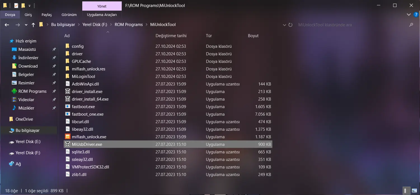The width and height of the screenshot is (420, 195).
Task: Switch to the Paylaş ribbon tab
Action: [x=47, y=15]
